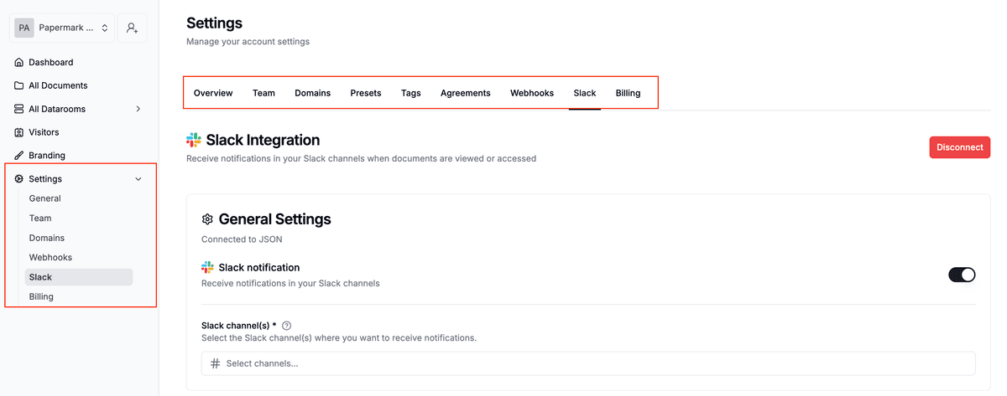
Task: Click the add user icon button
Action: point(133,28)
